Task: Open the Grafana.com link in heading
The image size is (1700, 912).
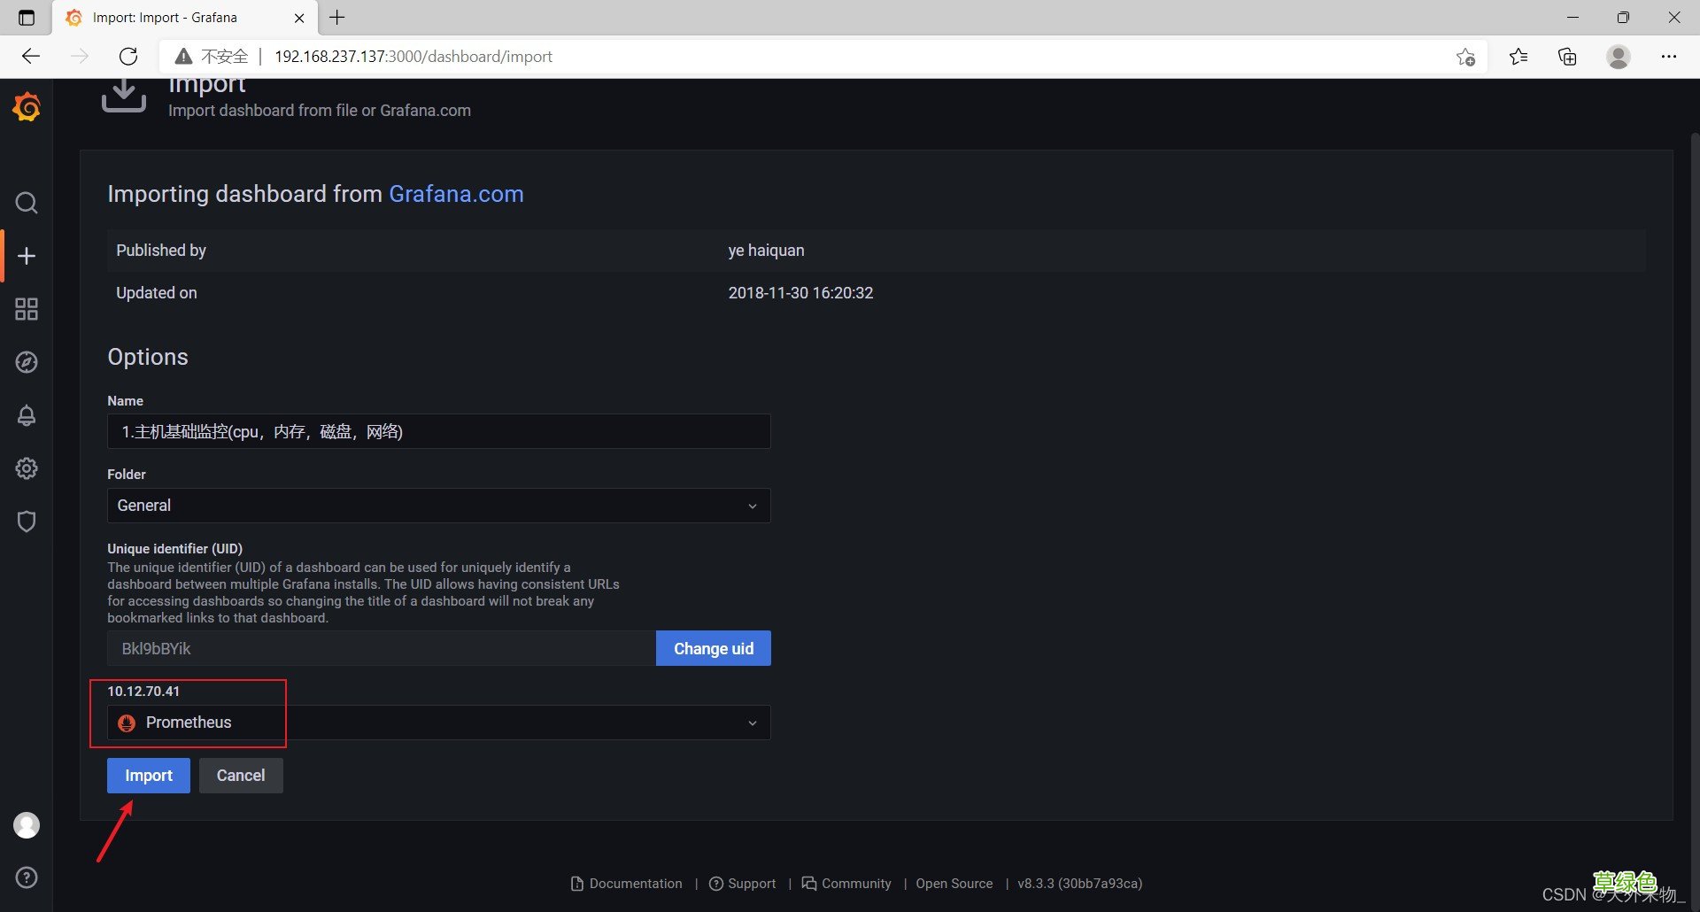Action: click(x=456, y=194)
